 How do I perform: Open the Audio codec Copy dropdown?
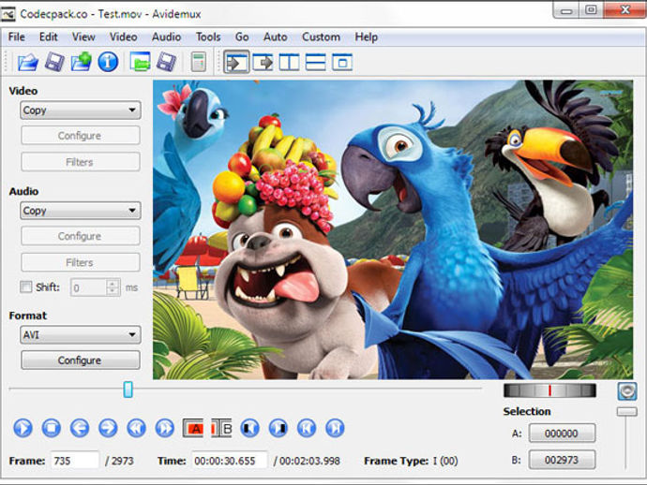[81, 211]
